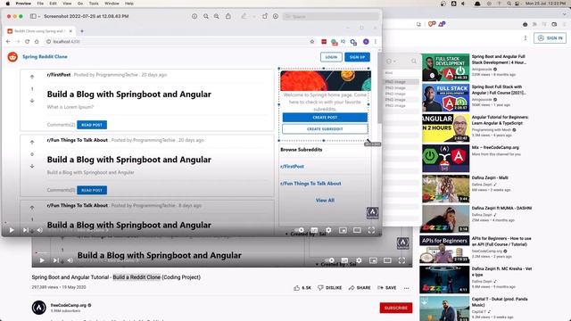The image size is (571, 321).
Task: Open the browser's three-dot menu
Action: (565, 24)
